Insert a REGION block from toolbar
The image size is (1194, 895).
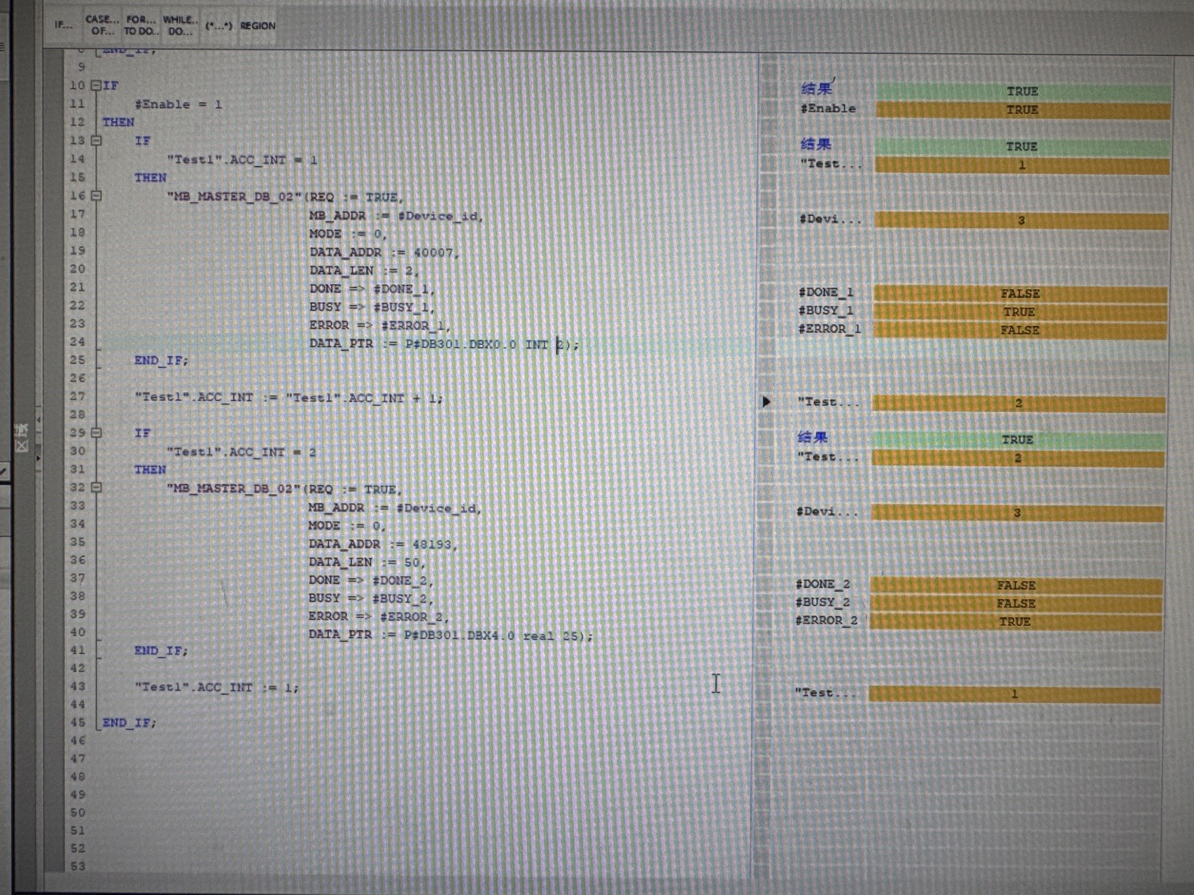[x=258, y=26]
